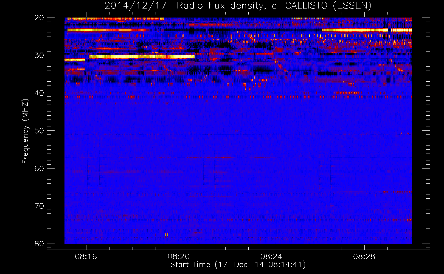Screen dimensions: 444x274
Task: Click the 30 MHz frequency tick label
Action: (x=39, y=55)
